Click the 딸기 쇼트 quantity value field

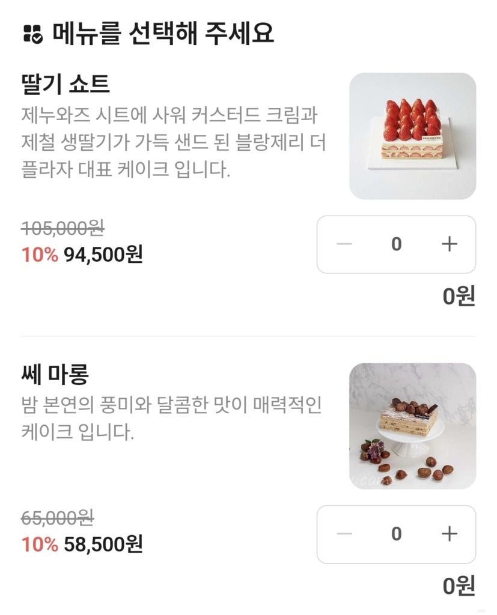396,244
